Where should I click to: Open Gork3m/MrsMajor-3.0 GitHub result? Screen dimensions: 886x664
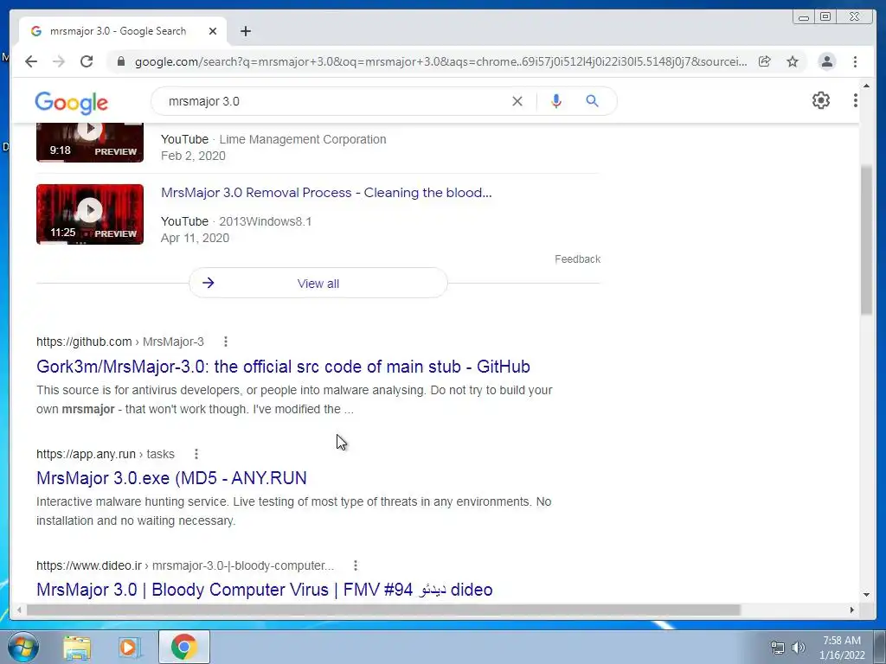283,367
